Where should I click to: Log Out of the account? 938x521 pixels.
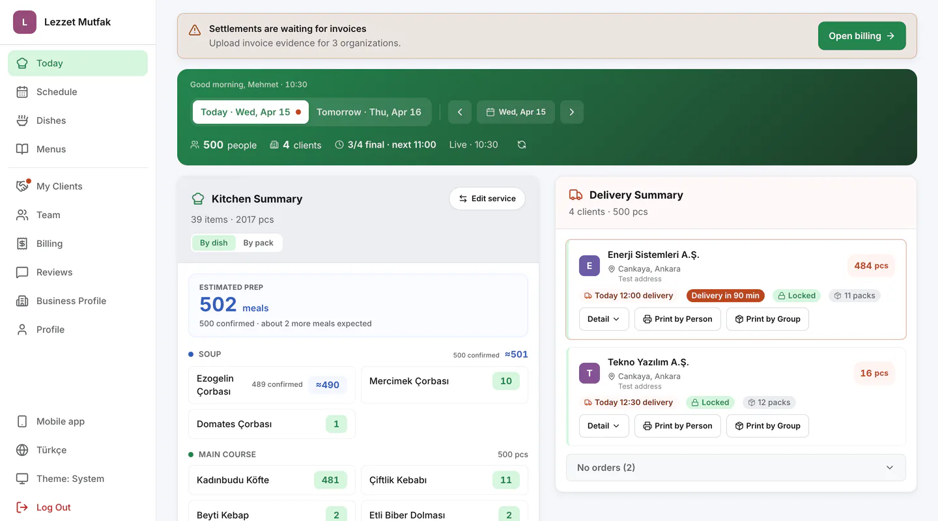(78, 507)
